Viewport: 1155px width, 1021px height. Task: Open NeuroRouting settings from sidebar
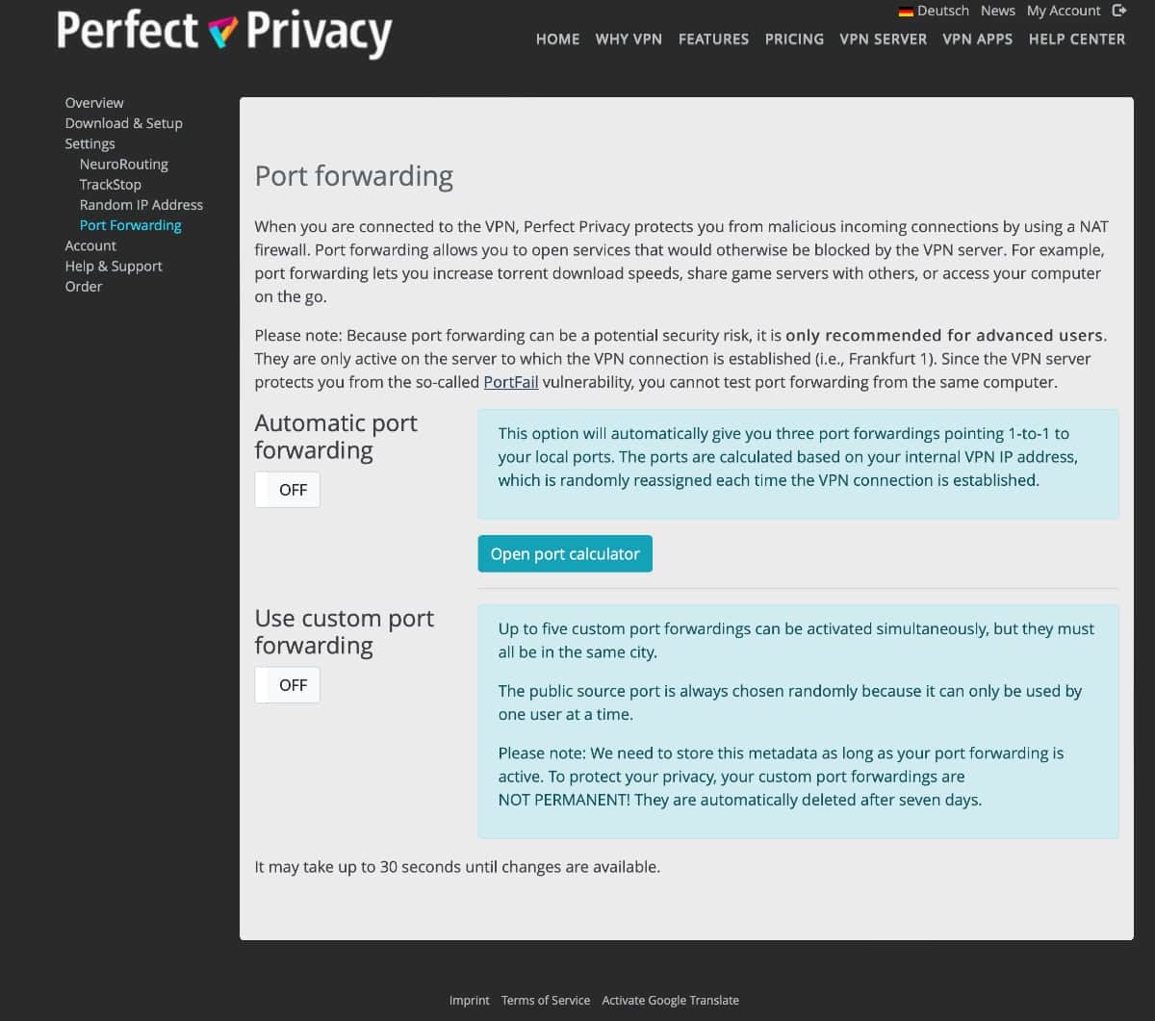(x=123, y=164)
